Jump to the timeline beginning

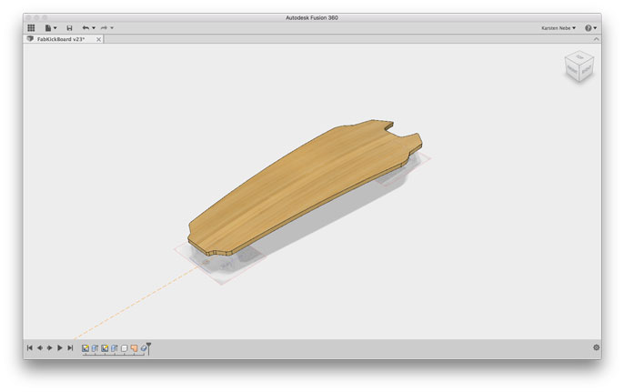(x=29, y=347)
